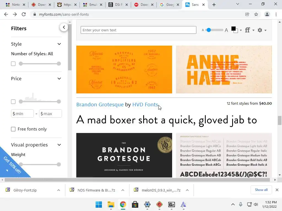Click the browser back arrow

coord(6,14)
